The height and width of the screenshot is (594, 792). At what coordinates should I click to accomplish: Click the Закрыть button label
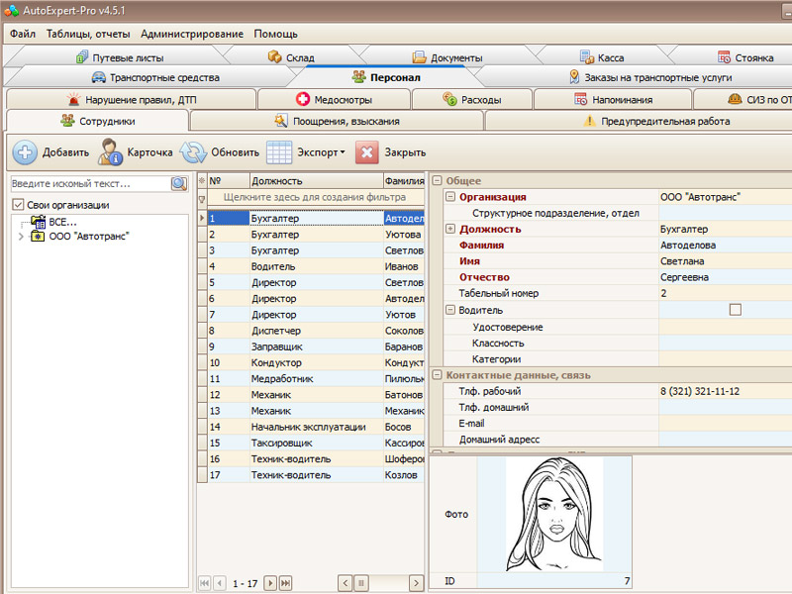click(405, 152)
